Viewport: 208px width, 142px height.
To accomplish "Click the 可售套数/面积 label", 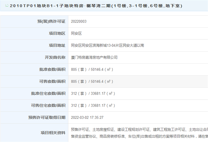I will (x=52, y=81).
